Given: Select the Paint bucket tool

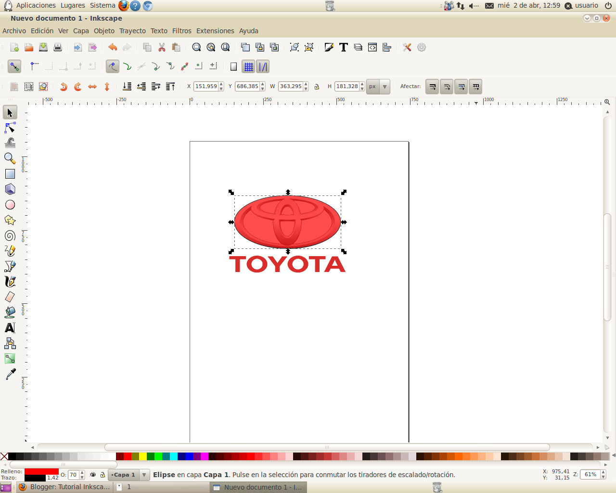Looking at the screenshot, I should [x=10, y=312].
